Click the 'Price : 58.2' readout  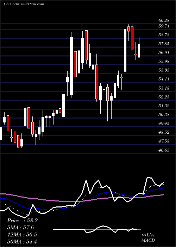pyautogui.click(x=22, y=221)
